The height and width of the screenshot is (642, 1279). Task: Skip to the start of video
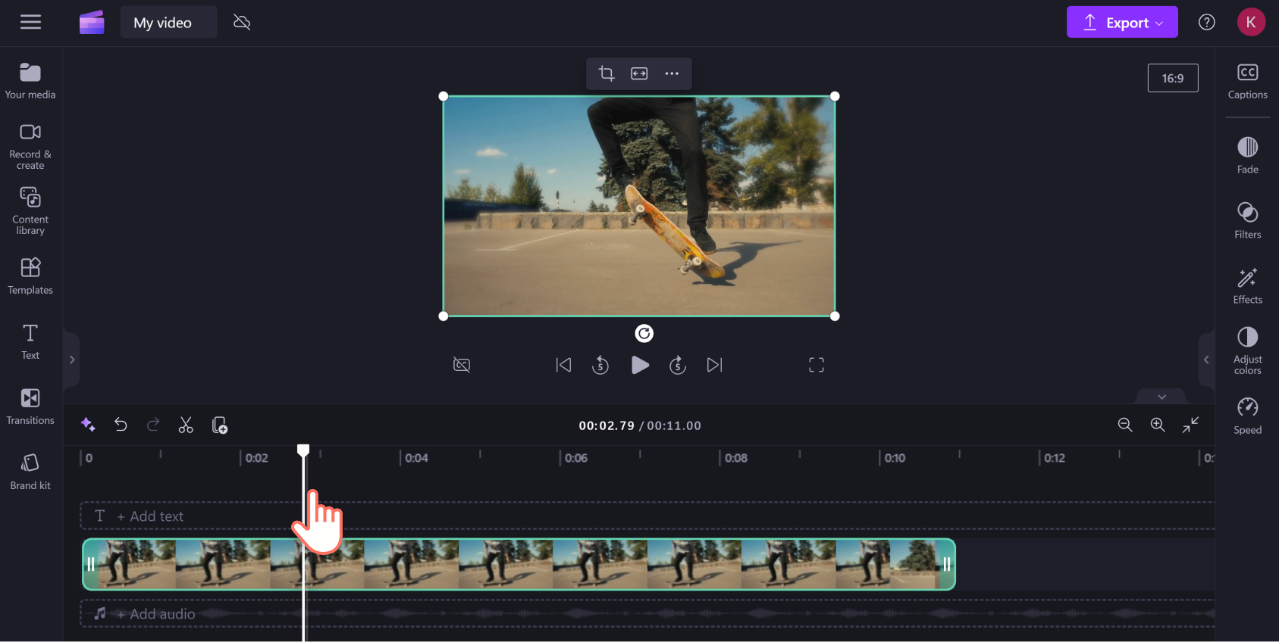click(563, 365)
